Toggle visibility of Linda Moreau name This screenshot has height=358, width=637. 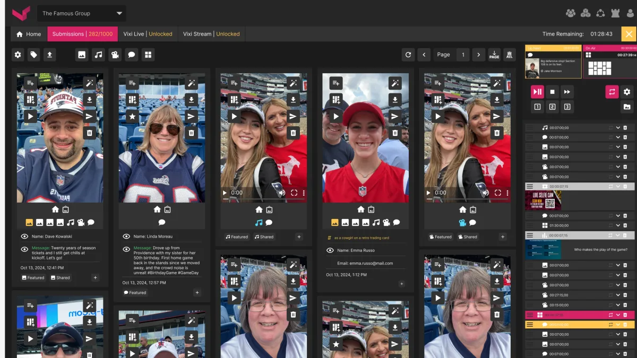coord(126,236)
